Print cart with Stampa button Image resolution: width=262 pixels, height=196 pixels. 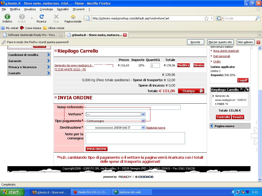pyautogui.click(x=191, y=91)
